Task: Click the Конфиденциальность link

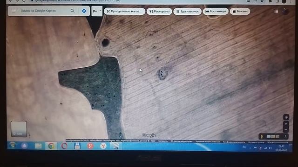Action: click(x=234, y=142)
